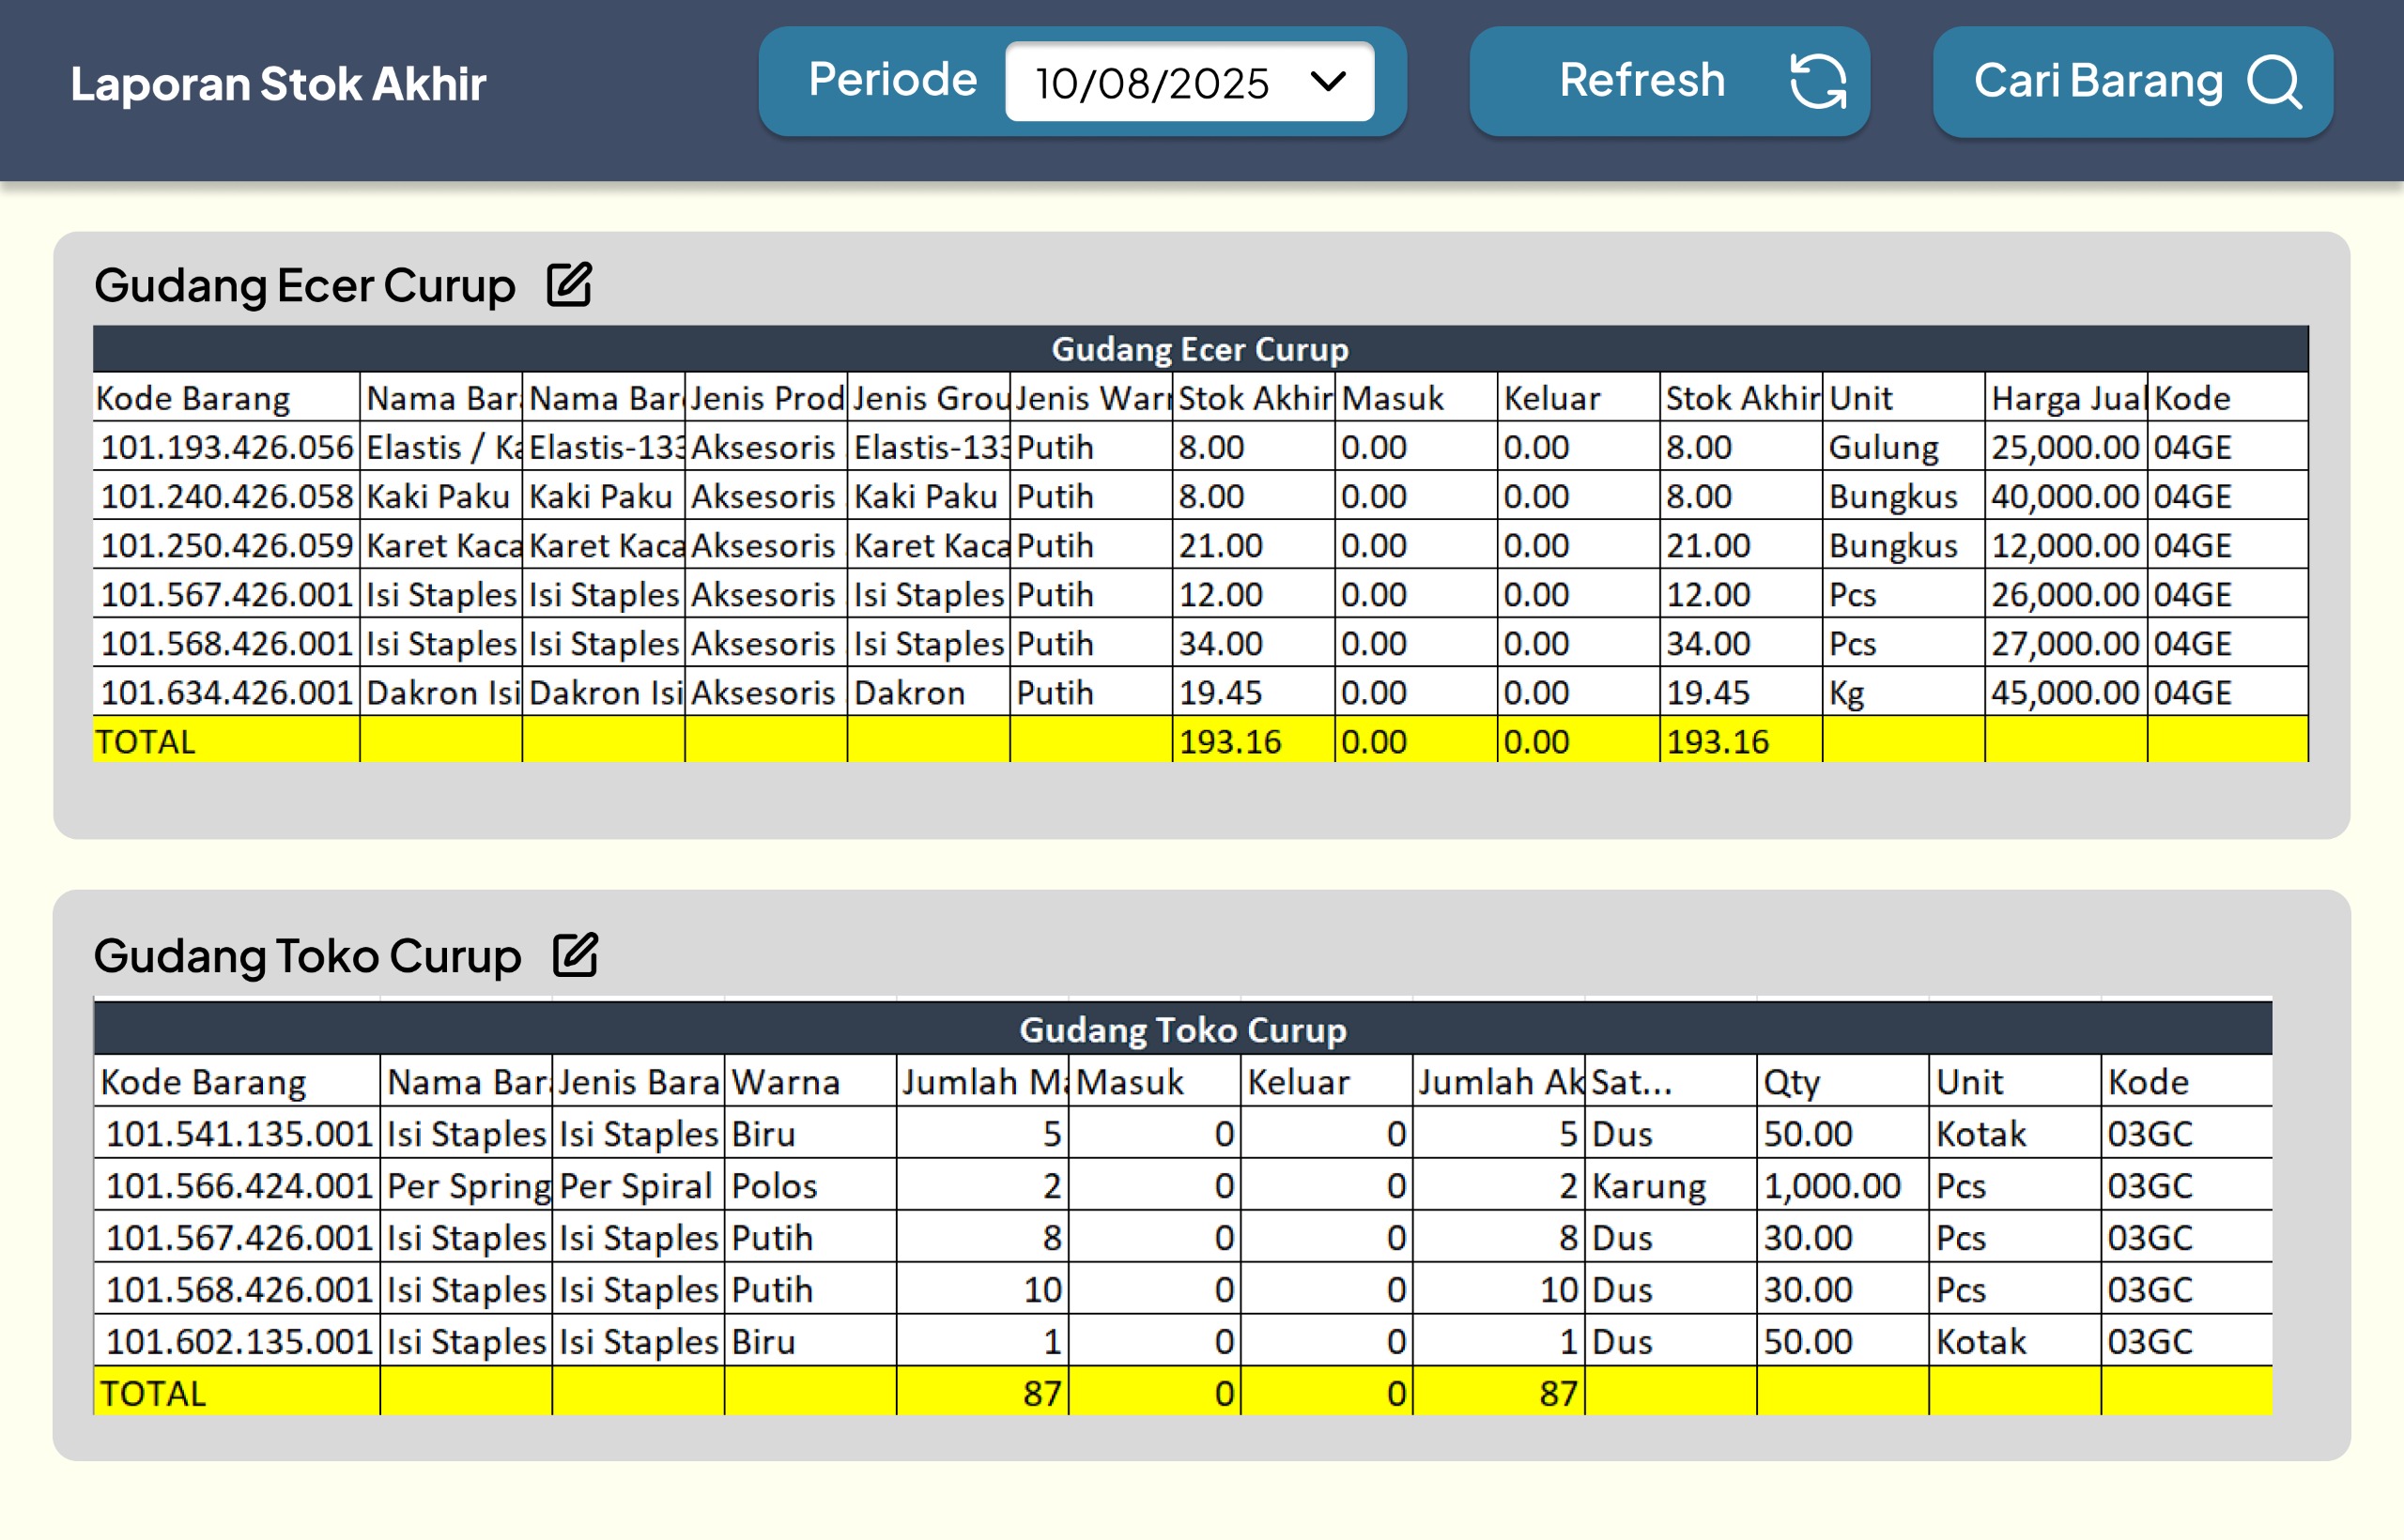Click the Karung unit cell
Screen dimensions: 2404x1540
pos(1671,1185)
